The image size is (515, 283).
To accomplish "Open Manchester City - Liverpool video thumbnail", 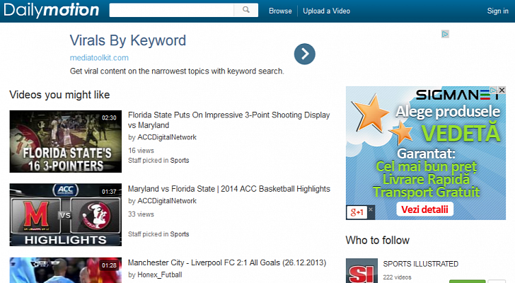I will pyautogui.click(x=64, y=270).
